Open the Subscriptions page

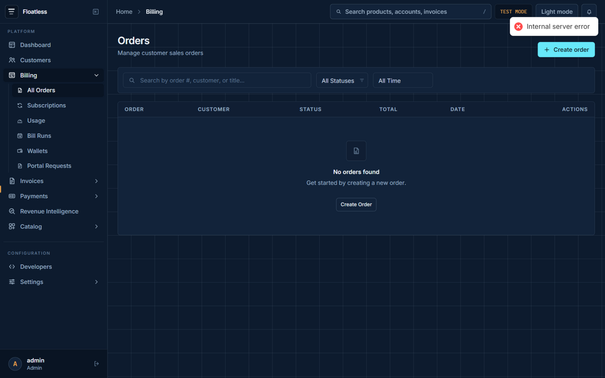coord(58,105)
